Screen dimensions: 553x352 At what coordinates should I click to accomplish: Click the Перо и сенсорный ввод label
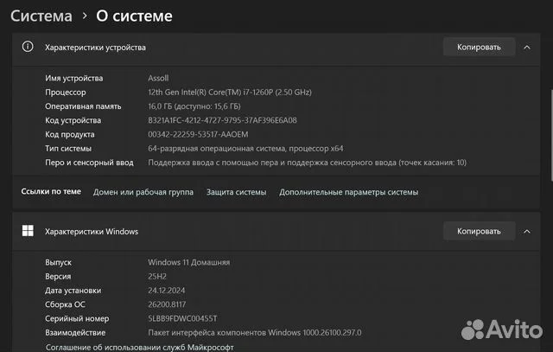pyautogui.click(x=89, y=163)
